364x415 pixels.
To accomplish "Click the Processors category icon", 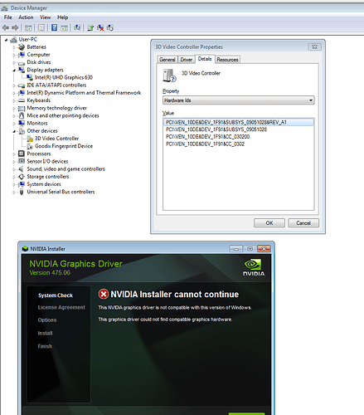I will (x=22, y=154).
